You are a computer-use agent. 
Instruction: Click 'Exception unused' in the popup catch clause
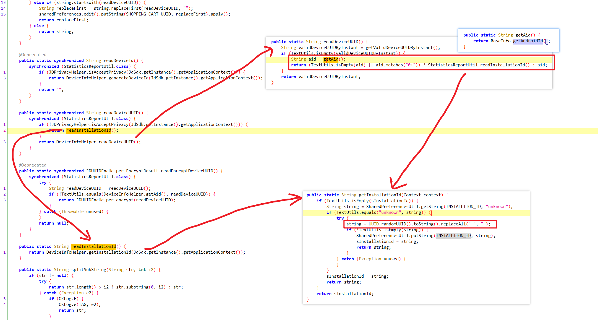(x=379, y=259)
